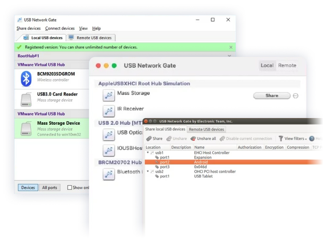Image resolution: width=323 pixels, height=238 pixels.
Task: Click the USB Optical device icon
Action: pyautogui.click(x=109, y=135)
